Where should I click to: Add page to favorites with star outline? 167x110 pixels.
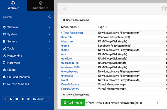coord(164,8)
